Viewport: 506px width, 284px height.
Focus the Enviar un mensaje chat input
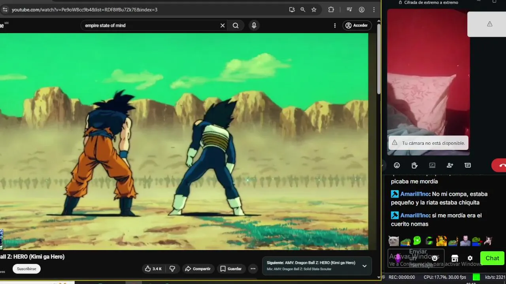[416, 258]
